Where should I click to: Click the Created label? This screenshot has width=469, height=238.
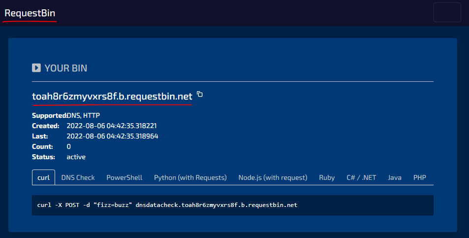[x=45, y=126]
